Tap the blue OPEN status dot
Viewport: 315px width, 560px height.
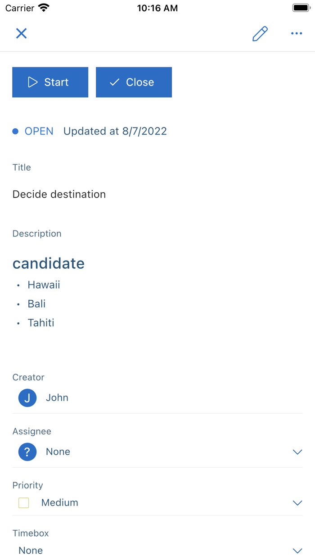[15, 131]
